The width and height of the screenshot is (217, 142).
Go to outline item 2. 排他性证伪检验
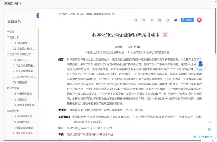23,133
